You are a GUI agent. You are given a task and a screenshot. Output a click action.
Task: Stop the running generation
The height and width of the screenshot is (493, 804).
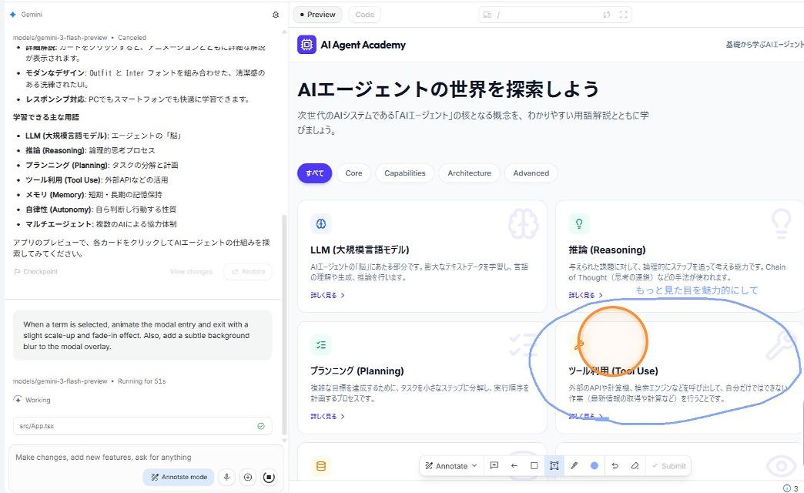[268, 477]
